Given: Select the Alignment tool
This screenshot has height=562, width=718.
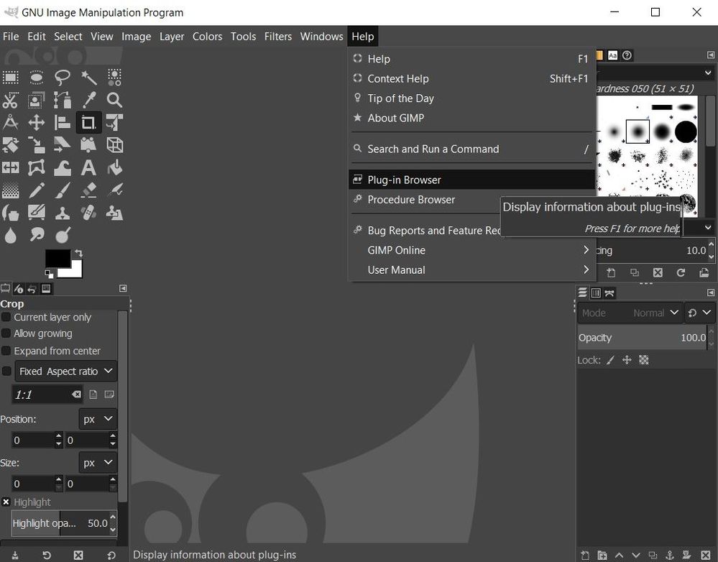Looking at the screenshot, I should pos(63,122).
